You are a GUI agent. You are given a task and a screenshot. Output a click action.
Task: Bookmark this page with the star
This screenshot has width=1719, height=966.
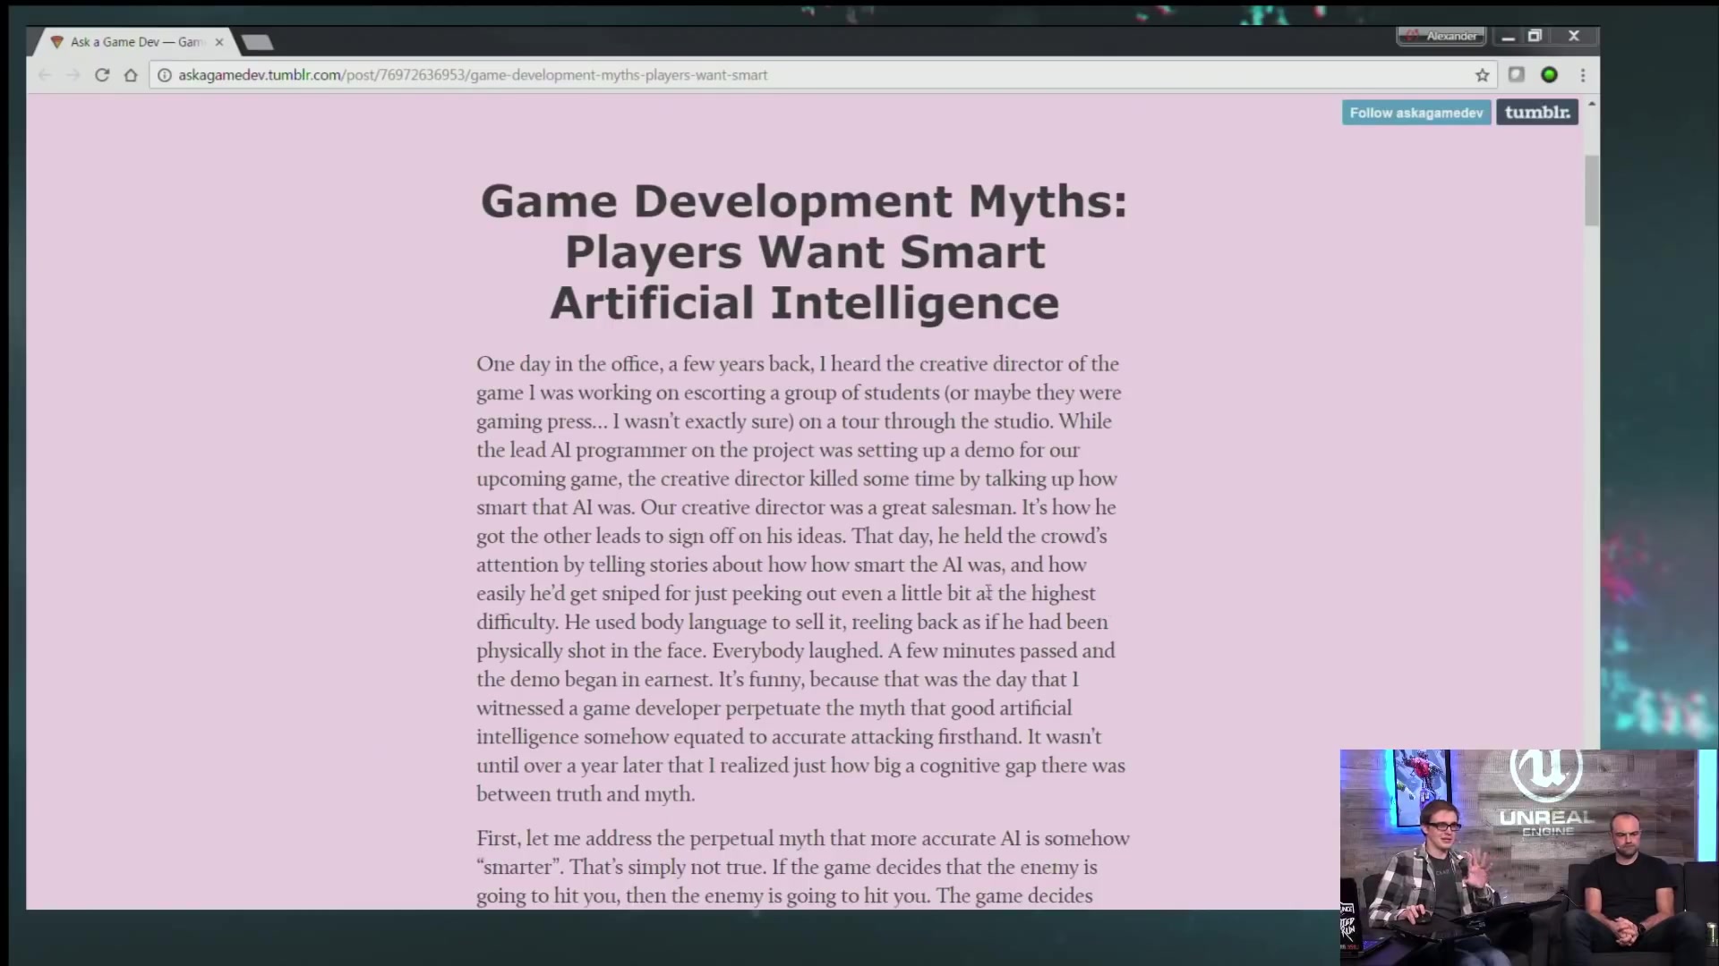(1483, 75)
